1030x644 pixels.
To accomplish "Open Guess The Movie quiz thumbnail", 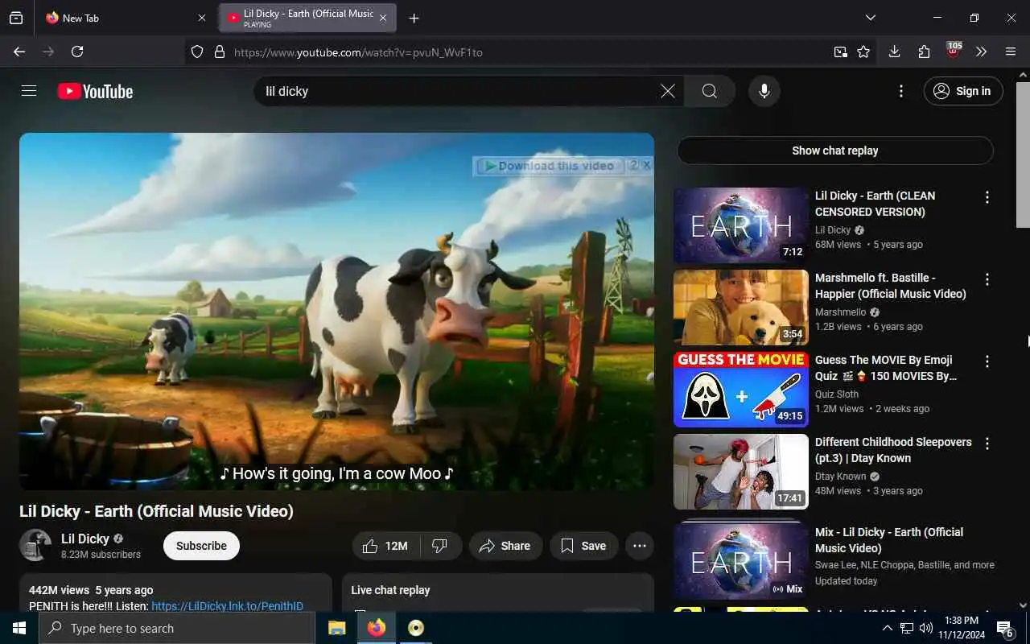I will [741, 390].
